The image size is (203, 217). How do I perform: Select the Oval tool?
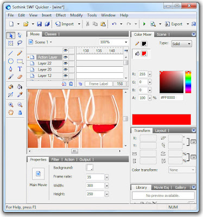click(x=11, y=61)
